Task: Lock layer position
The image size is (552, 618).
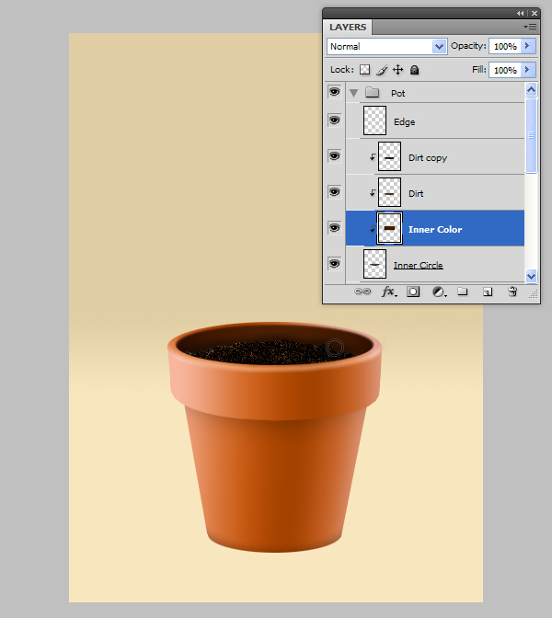Action: pyautogui.click(x=398, y=70)
